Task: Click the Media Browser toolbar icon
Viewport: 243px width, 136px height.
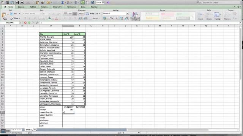Action: [x=92, y=2]
